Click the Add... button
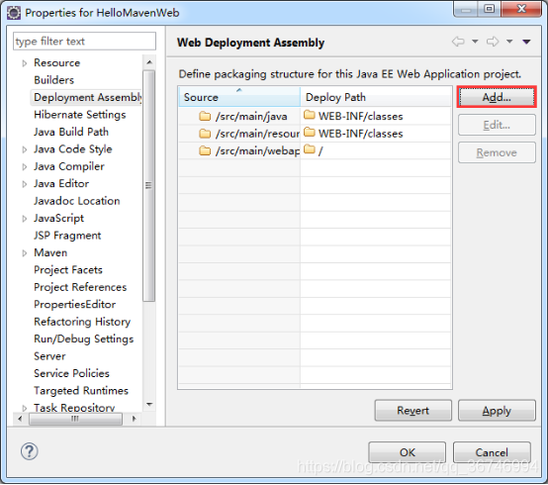This screenshot has height=485, width=548. pos(497,97)
